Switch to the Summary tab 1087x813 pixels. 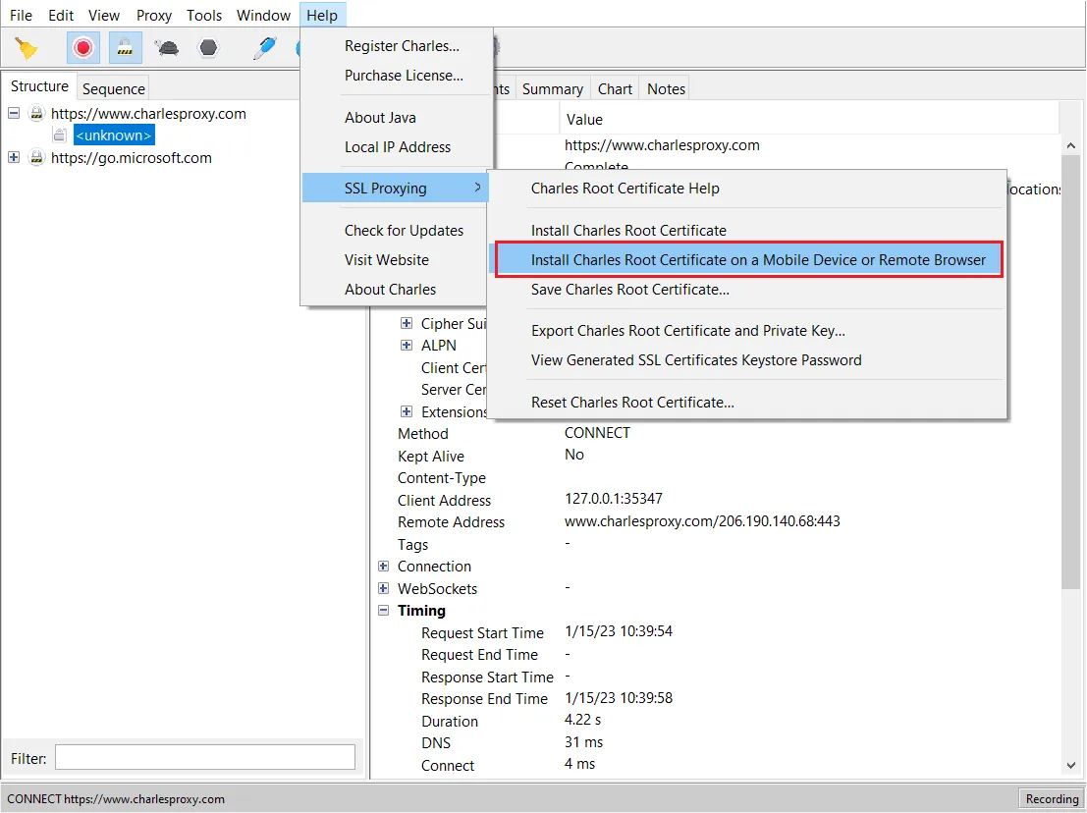click(553, 88)
